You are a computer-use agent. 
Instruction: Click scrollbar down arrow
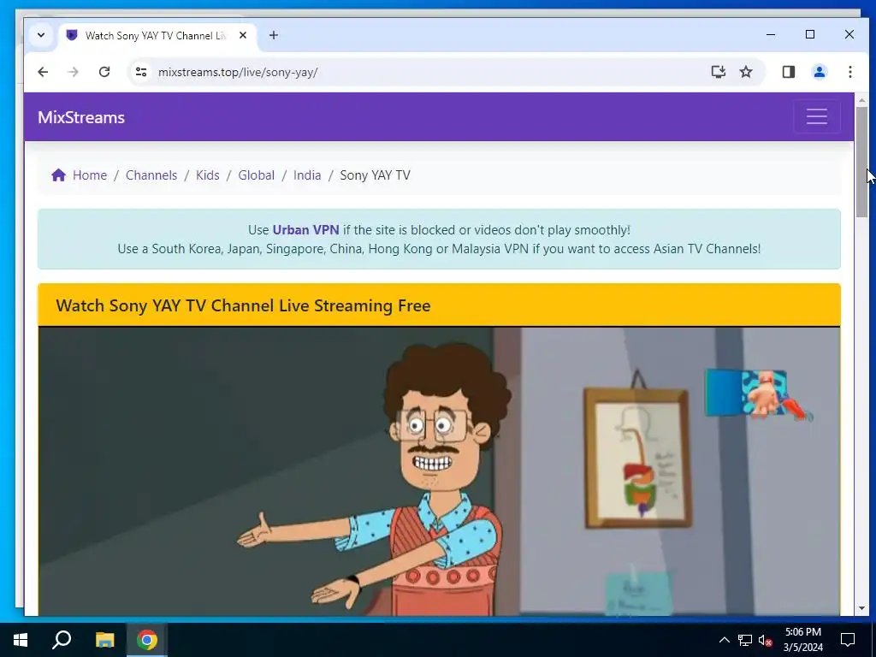[861, 608]
